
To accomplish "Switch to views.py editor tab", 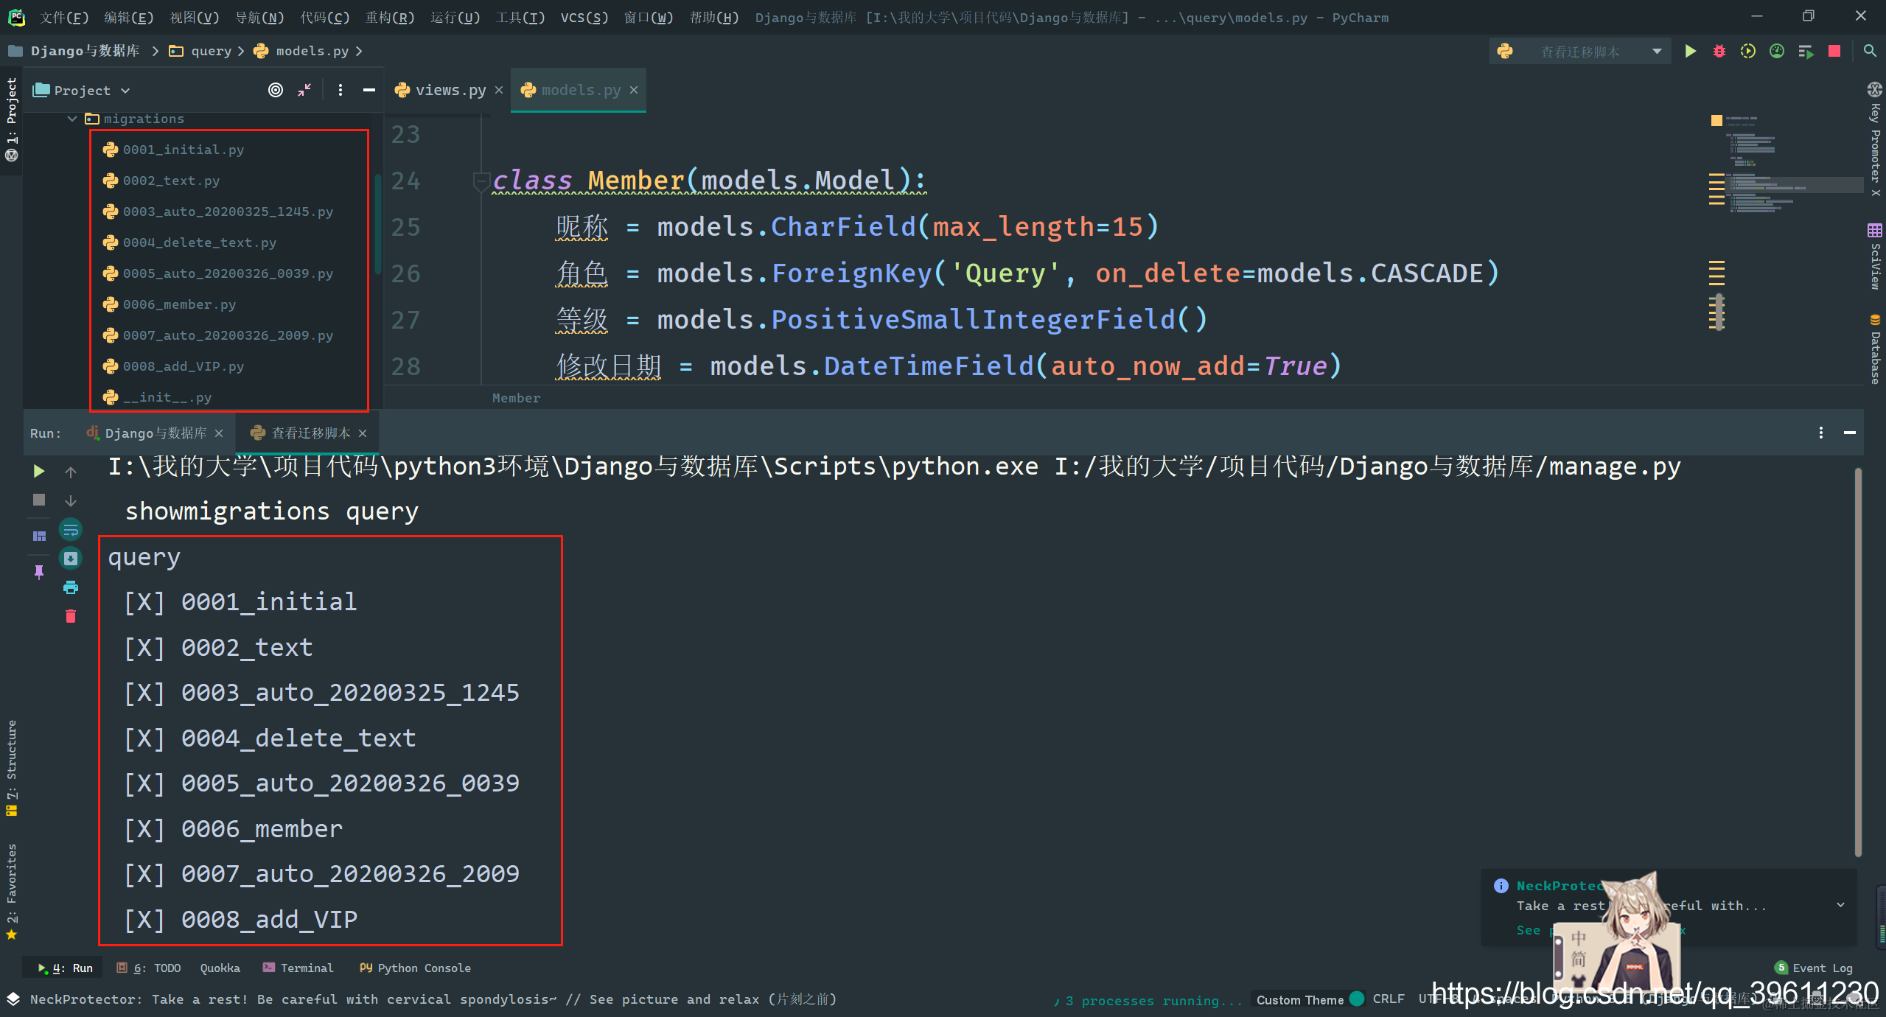I will click(x=450, y=90).
